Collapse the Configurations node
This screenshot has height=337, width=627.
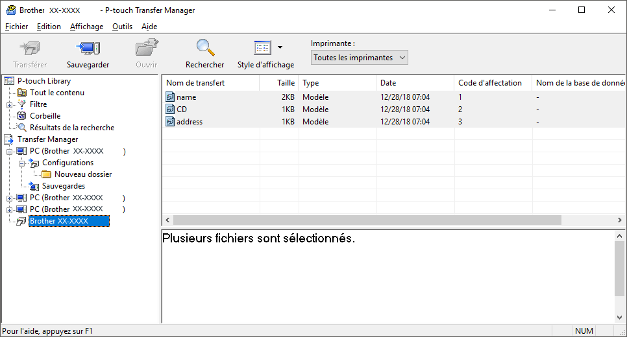[x=21, y=164]
